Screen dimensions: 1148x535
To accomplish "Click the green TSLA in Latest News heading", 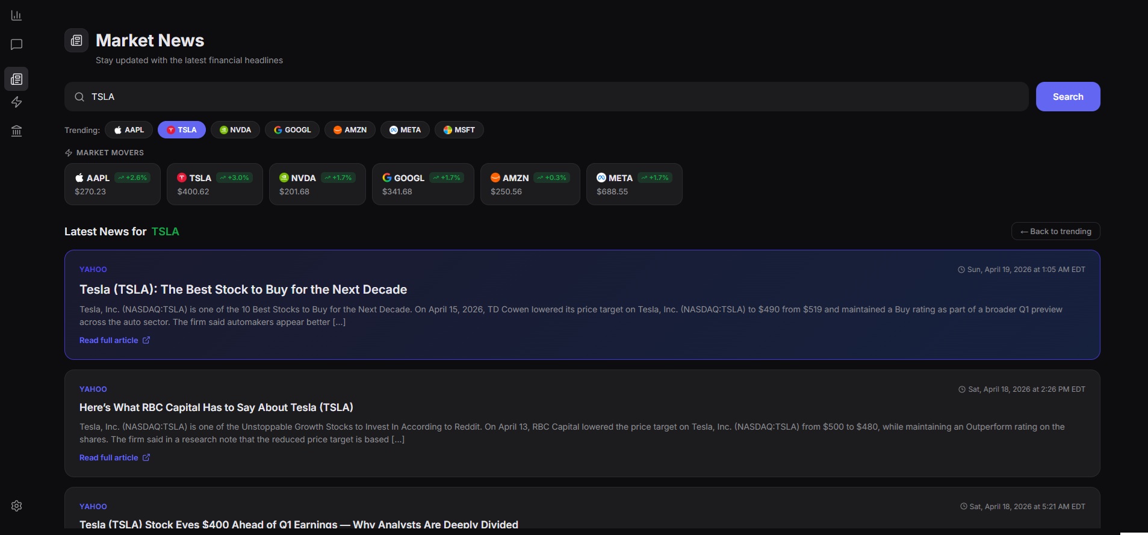I will pyautogui.click(x=166, y=232).
